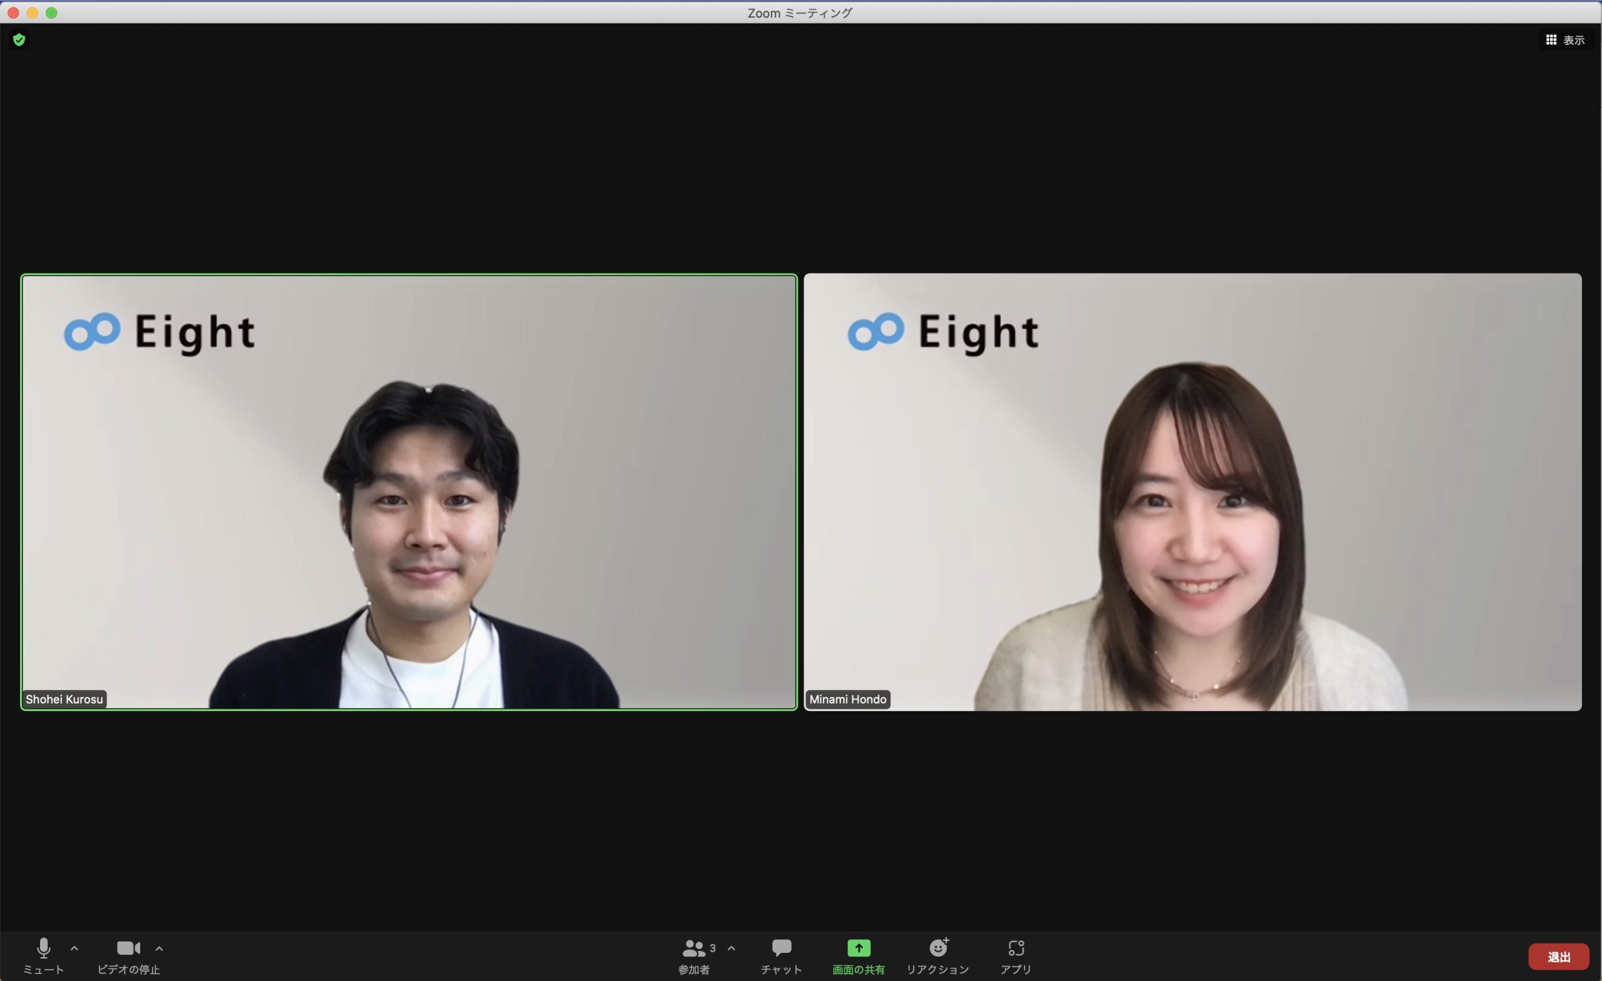The height and width of the screenshot is (981, 1602).
Task: Click the Zoom ミーティング window title
Action: pyautogui.click(x=800, y=13)
